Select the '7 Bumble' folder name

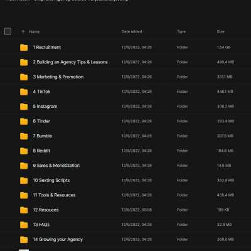[43, 136]
